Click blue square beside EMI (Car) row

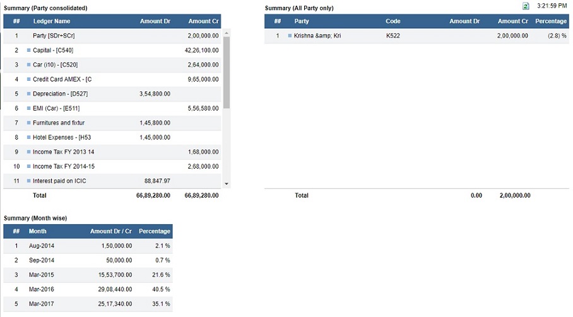[x=29, y=108]
